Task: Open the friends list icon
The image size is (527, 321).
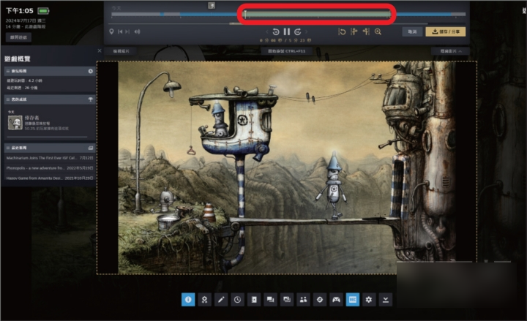Action: tap(303, 300)
